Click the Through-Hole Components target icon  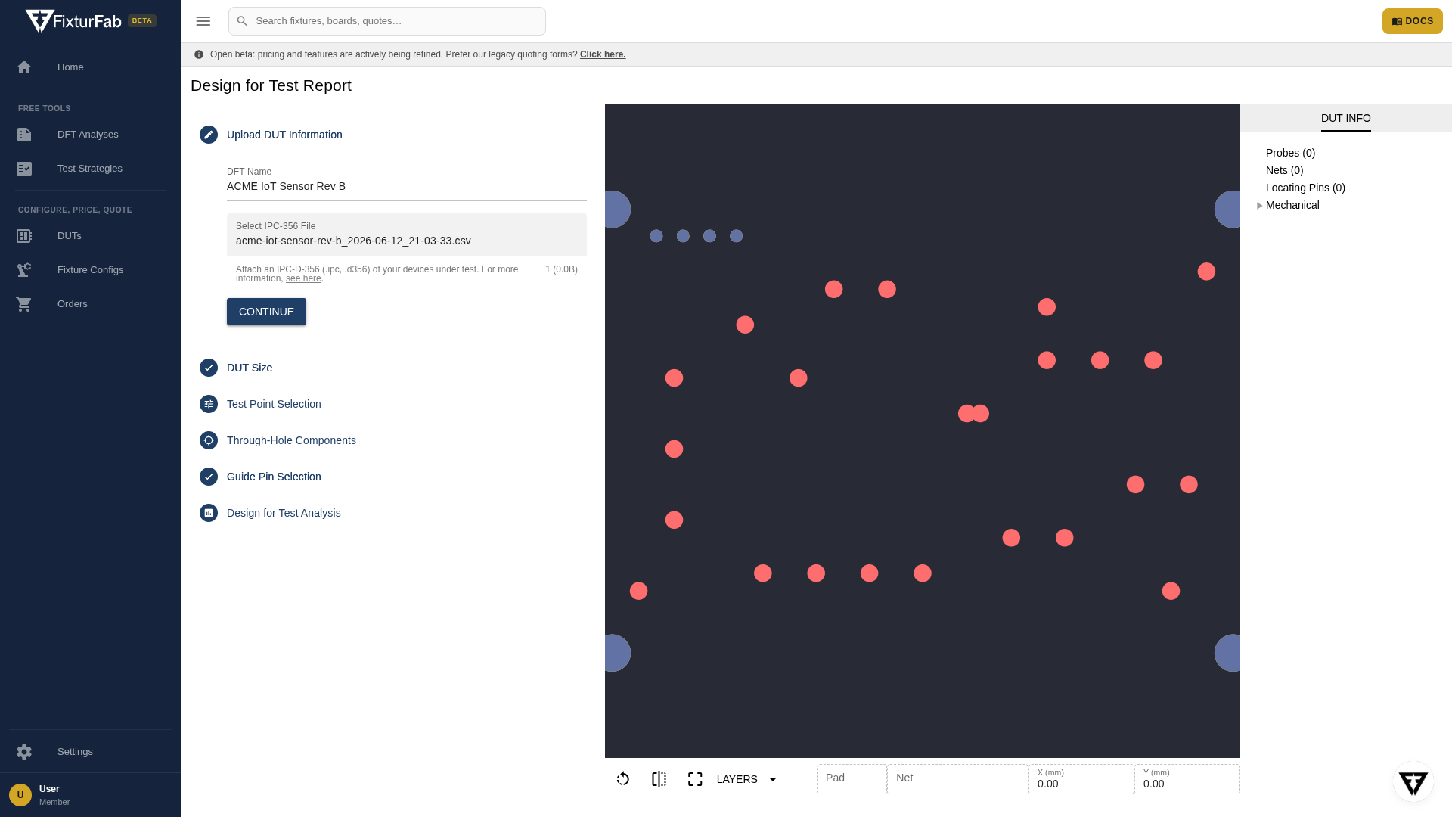click(x=209, y=440)
